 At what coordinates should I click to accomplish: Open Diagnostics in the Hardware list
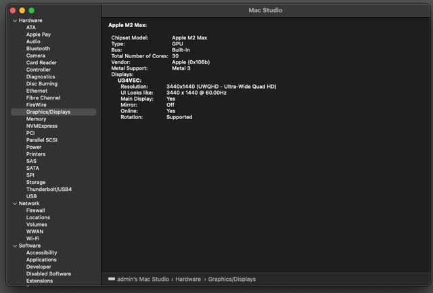(x=41, y=76)
